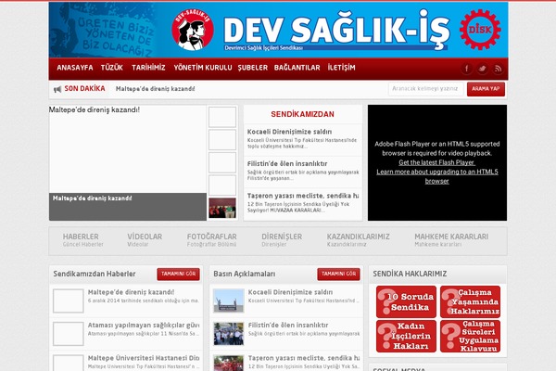Screen dimensions: 556x371
Task: Open press release Filistin'de ölen insanlıktır
Action: pos(288,326)
